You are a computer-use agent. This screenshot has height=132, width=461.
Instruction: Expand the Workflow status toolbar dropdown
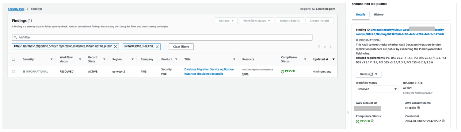click(257, 21)
